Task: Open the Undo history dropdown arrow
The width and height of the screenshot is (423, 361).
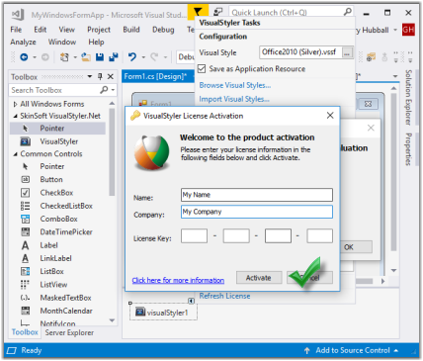Action: coord(143,57)
